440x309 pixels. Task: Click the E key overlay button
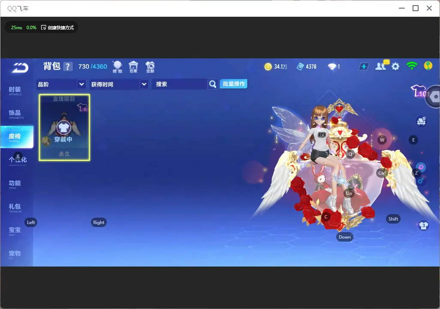coord(413,140)
